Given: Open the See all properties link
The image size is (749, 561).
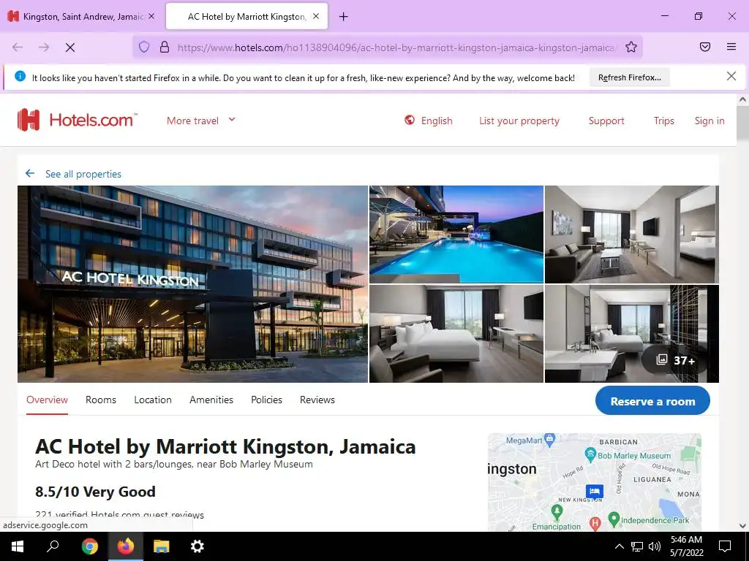Looking at the screenshot, I should pos(83,174).
